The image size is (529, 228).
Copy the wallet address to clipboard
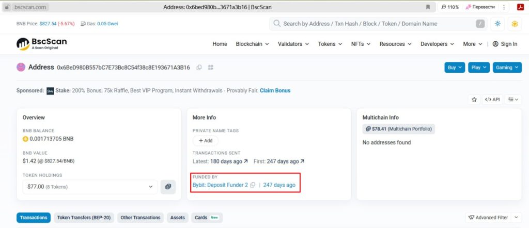[199, 68]
